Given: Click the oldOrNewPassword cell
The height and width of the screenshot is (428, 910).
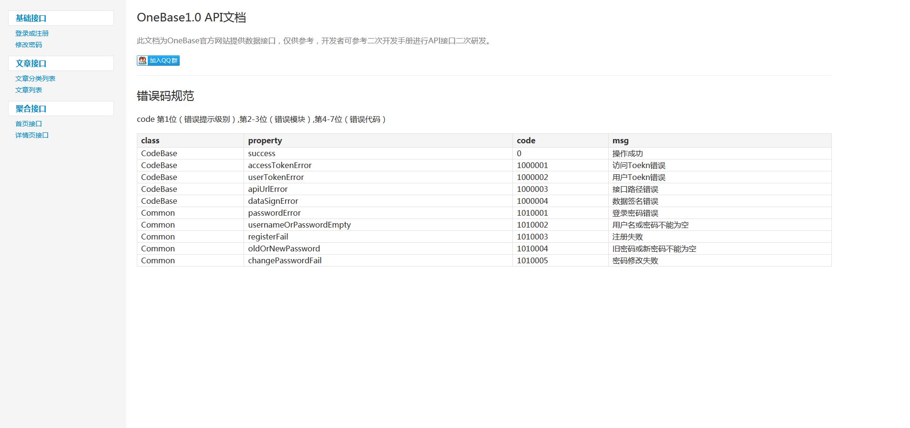Looking at the screenshot, I should pyautogui.click(x=378, y=249).
